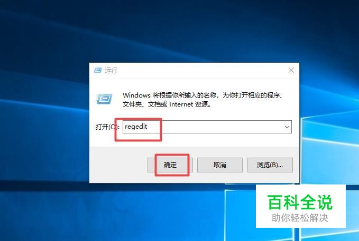This screenshot has width=359, height=241.
Task: Open file browser via 浏览(B)... button
Action: [x=270, y=165]
